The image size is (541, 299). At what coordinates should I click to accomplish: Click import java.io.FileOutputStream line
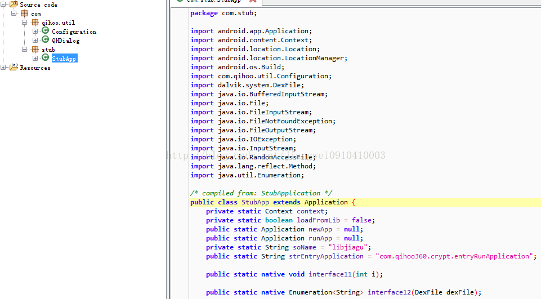[x=253, y=130]
